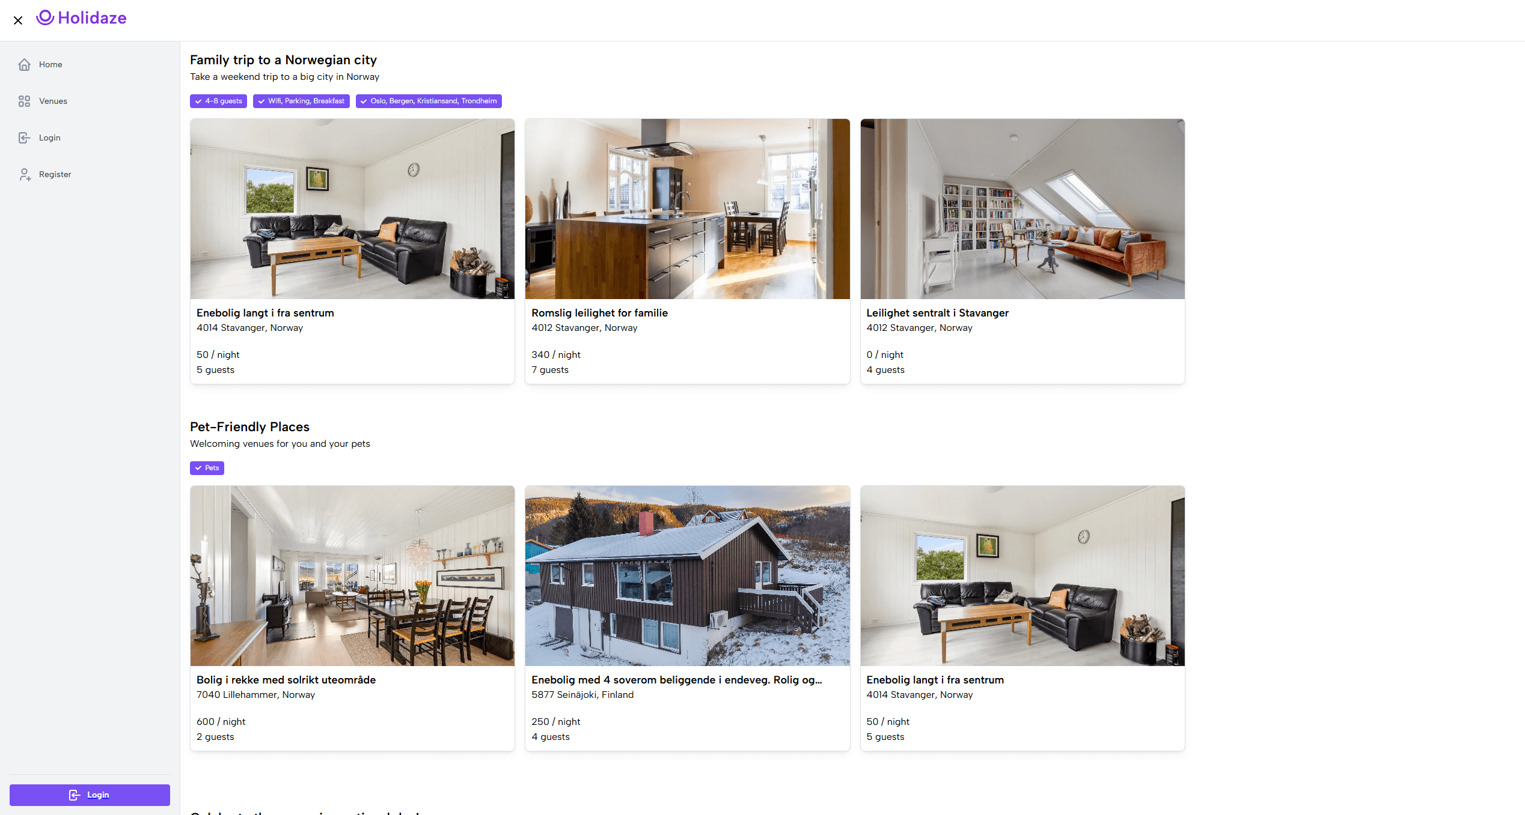Click the Enebolig langt i fra sentrum title in Family trip
1525x815 pixels.
click(x=265, y=313)
